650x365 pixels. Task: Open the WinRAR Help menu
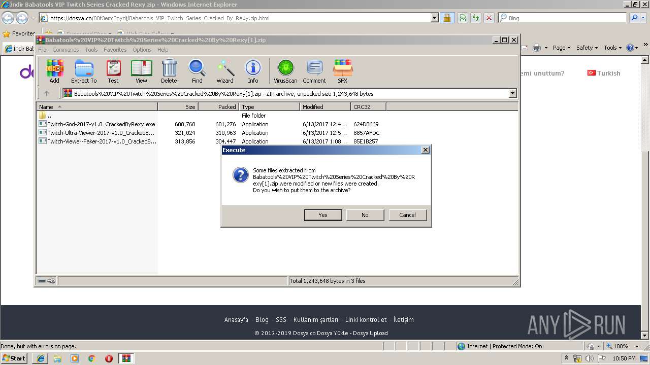click(163, 50)
